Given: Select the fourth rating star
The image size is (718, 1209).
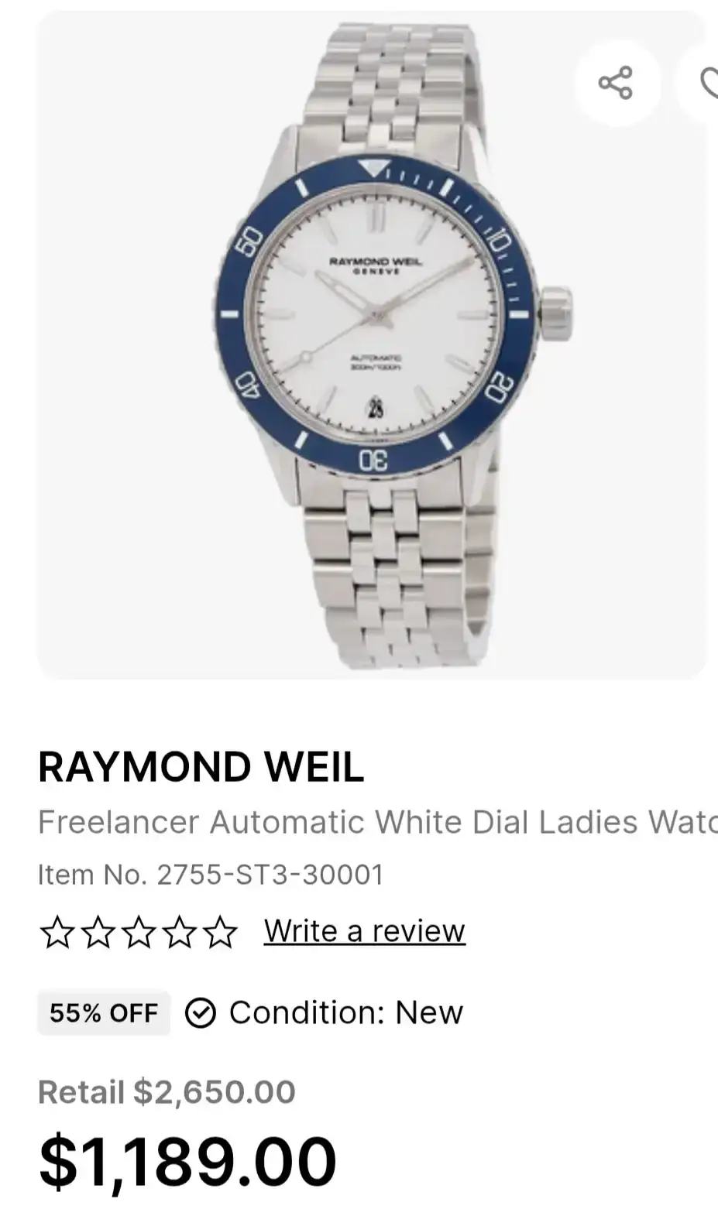Looking at the screenshot, I should click(x=180, y=932).
